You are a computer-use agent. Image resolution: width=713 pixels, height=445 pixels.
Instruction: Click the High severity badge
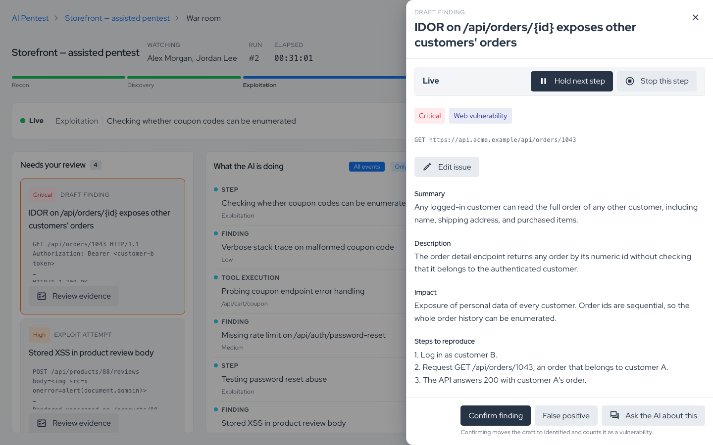pyautogui.click(x=39, y=335)
